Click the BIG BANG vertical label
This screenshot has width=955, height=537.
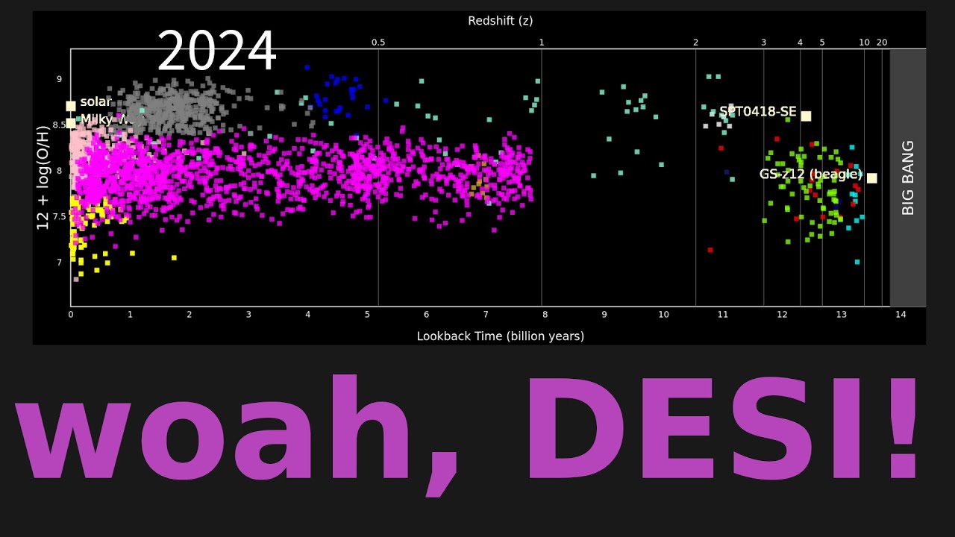click(908, 178)
